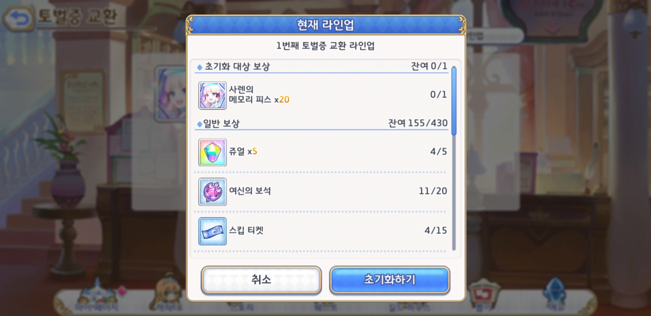The width and height of the screenshot is (651, 316).
Task: Open My Page castle icon in bottom bar
Action: [97, 295]
